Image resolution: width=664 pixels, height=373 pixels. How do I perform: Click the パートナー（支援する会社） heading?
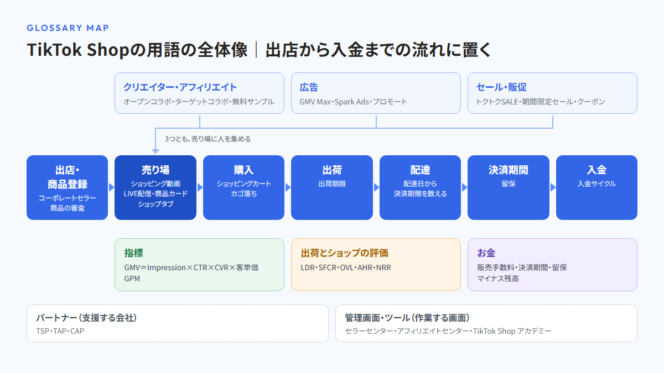(x=86, y=318)
